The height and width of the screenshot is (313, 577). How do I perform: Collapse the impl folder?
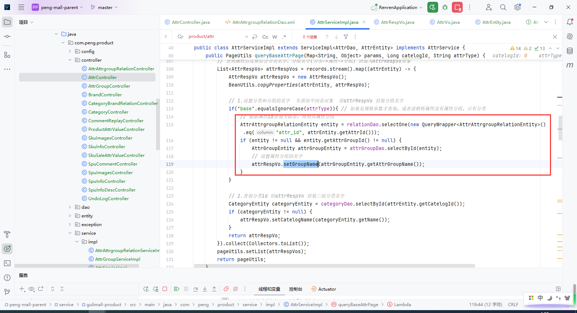pos(77,242)
